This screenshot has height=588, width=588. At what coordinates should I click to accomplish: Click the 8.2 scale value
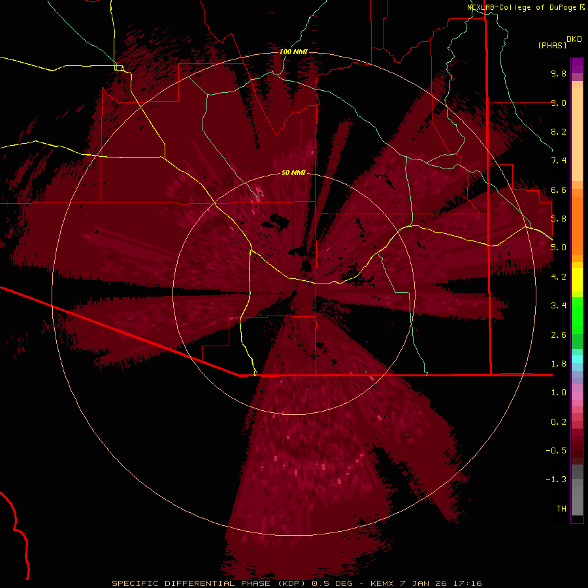559,131
